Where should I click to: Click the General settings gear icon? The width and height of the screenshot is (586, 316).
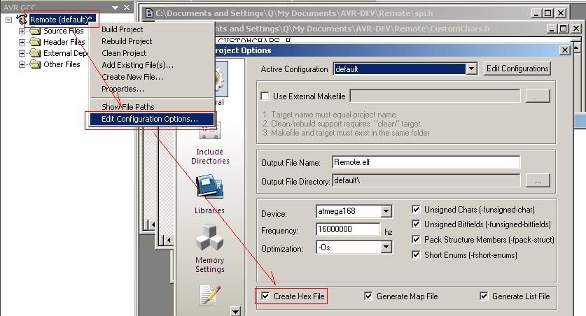pos(221,79)
